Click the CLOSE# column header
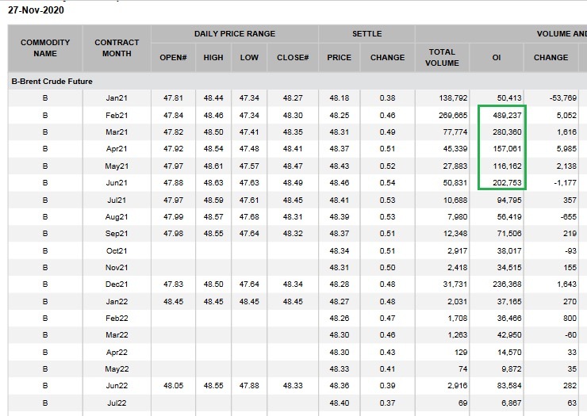Image resolution: width=587 pixels, height=416 pixels. (293, 57)
